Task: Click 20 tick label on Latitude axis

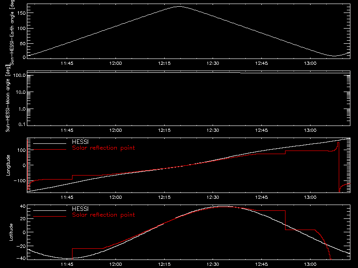Action: tap(23, 218)
